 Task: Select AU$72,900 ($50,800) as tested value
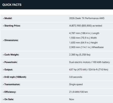pyautogui.click(x=86, y=26)
